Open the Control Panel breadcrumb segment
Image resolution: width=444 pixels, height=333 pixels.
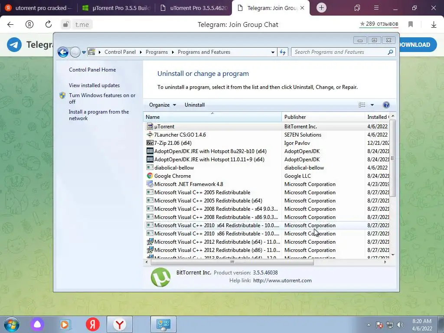[x=120, y=52]
